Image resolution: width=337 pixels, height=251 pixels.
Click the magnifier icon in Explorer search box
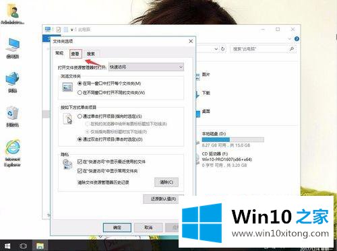click(x=292, y=48)
